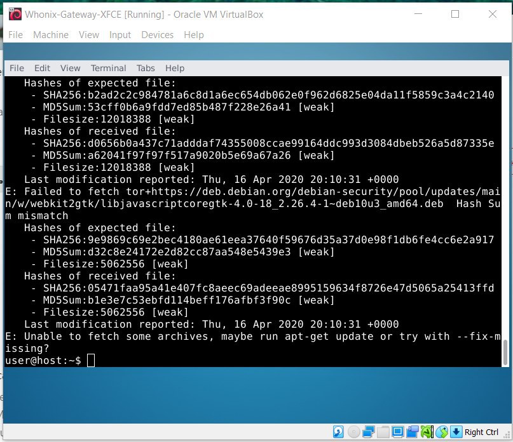
Task: Click the hard disk activity indicator icon
Action: coord(338,432)
